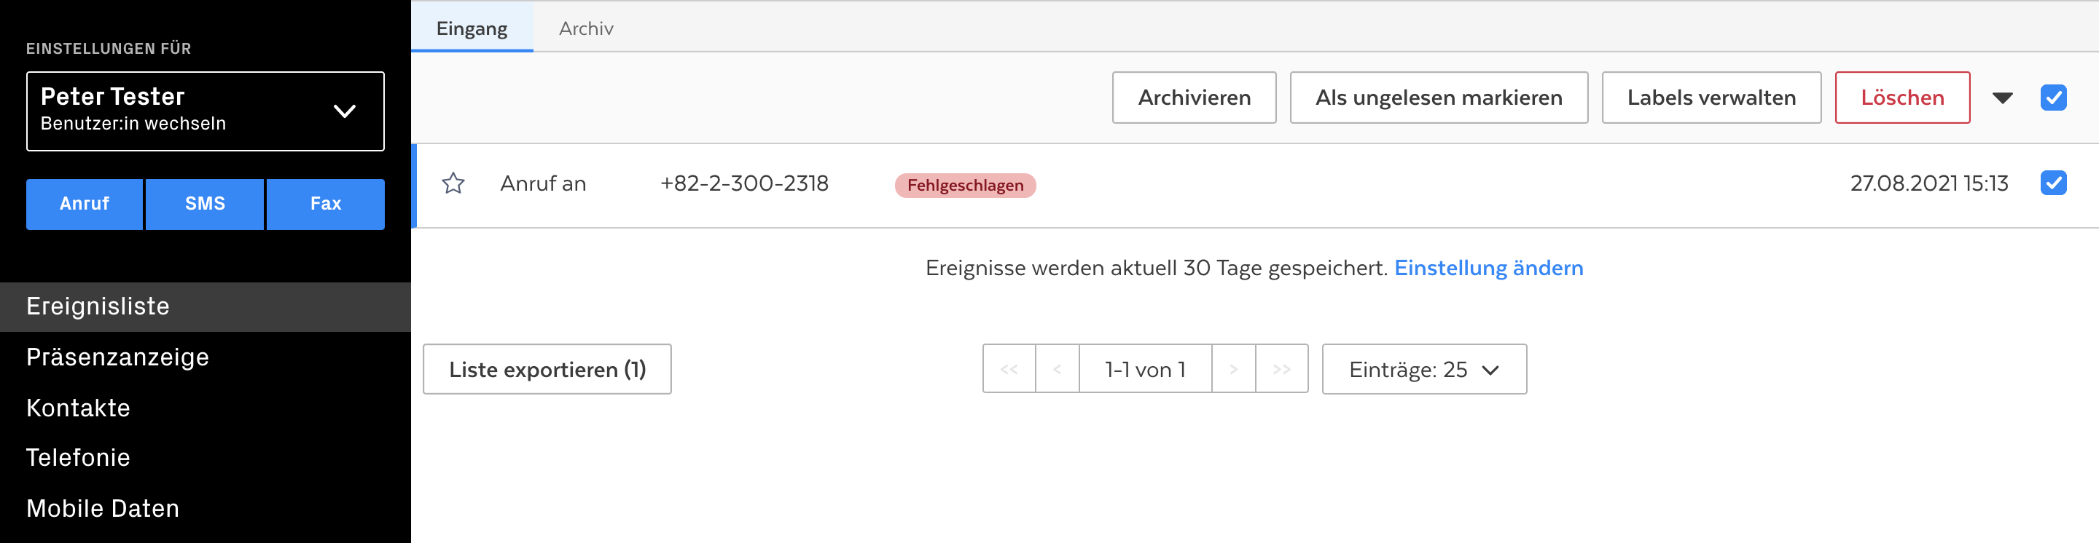Switch to the Archiv tab
The width and height of the screenshot is (2099, 543).
(586, 28)
